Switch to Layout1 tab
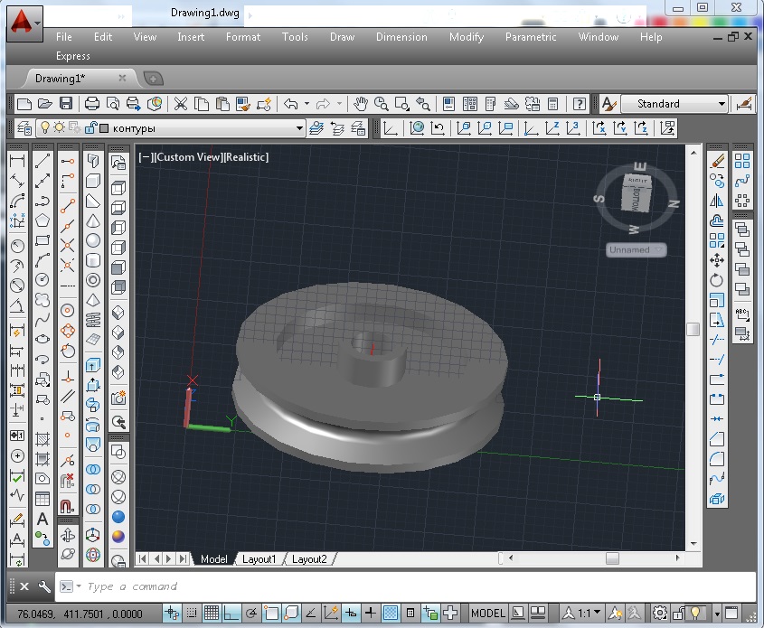 coord(259,558)
